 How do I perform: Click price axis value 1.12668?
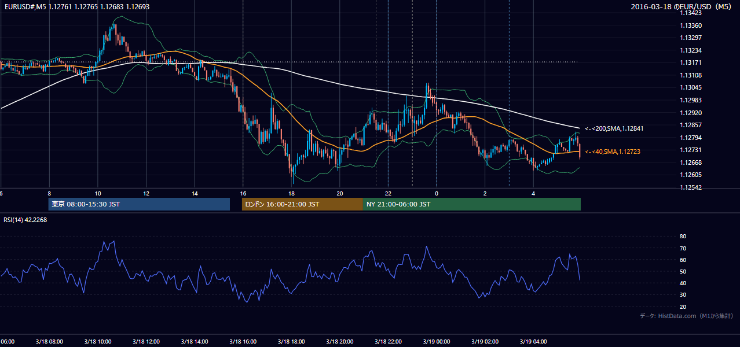click(691, 163)
